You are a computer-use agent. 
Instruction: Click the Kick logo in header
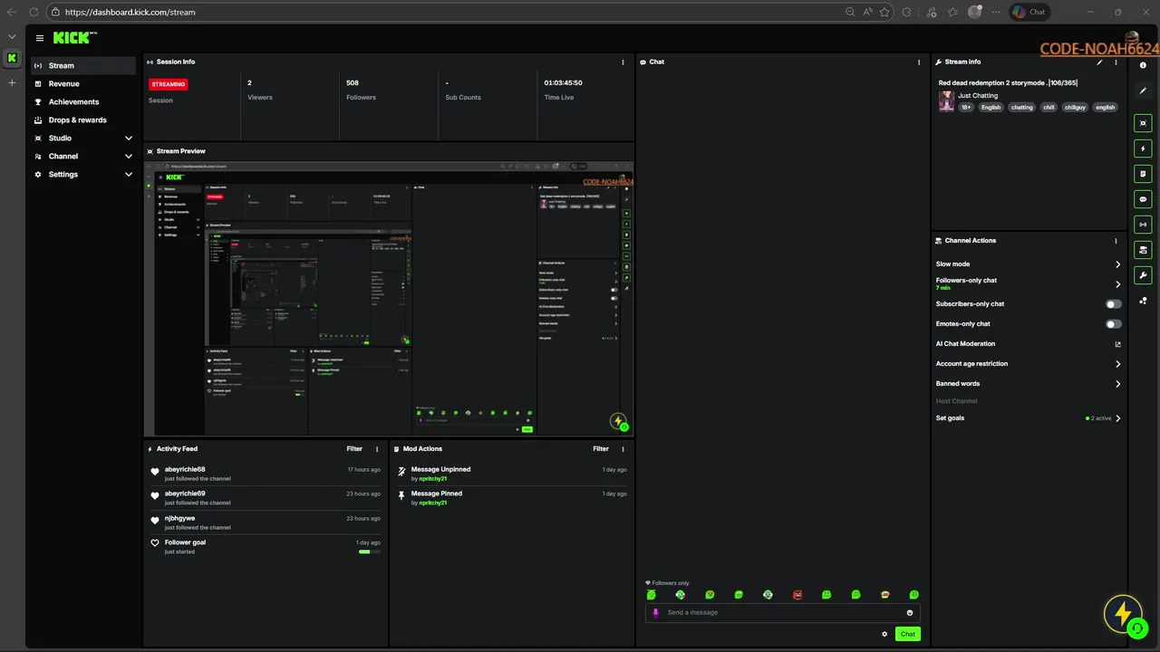tap(74, 38)
